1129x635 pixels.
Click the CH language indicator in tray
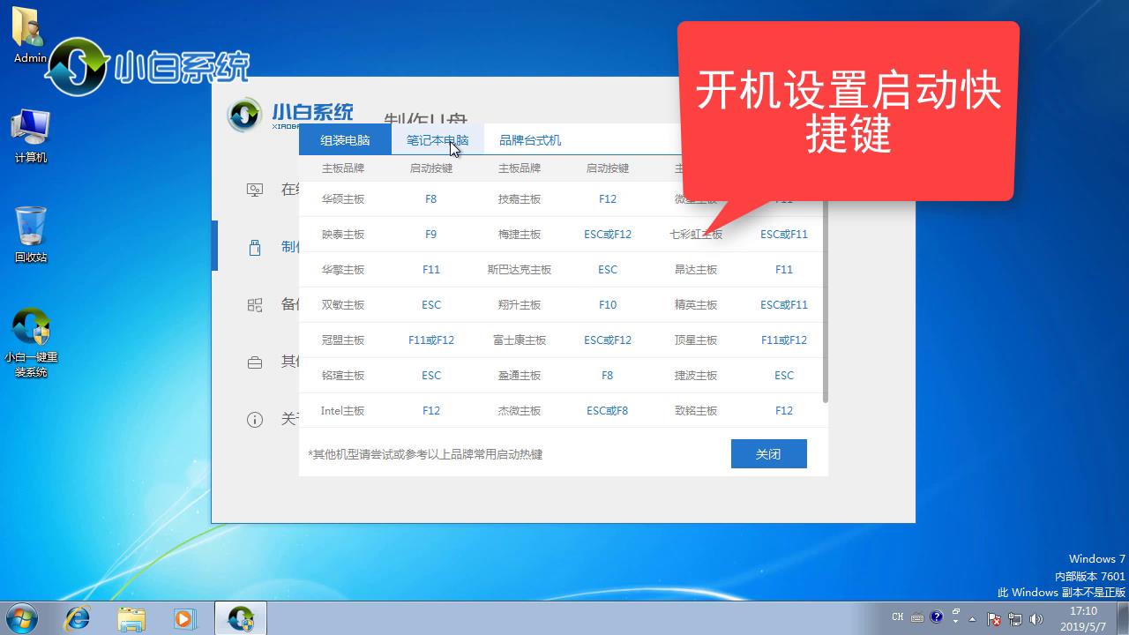tap(897, 617)
